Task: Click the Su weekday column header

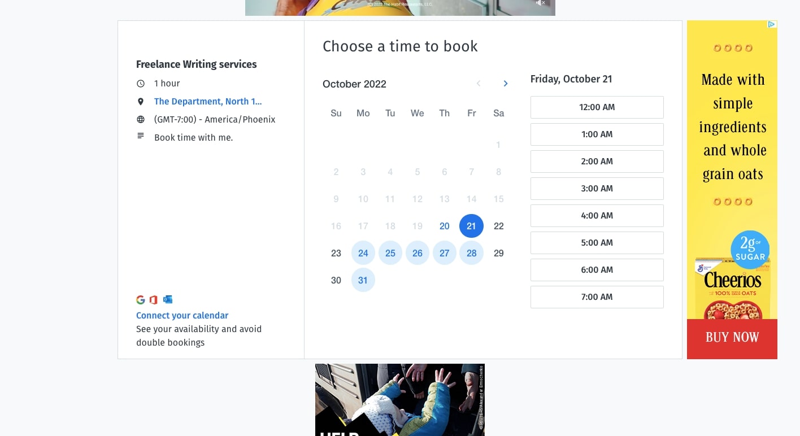Action: [x=336, y=113]
